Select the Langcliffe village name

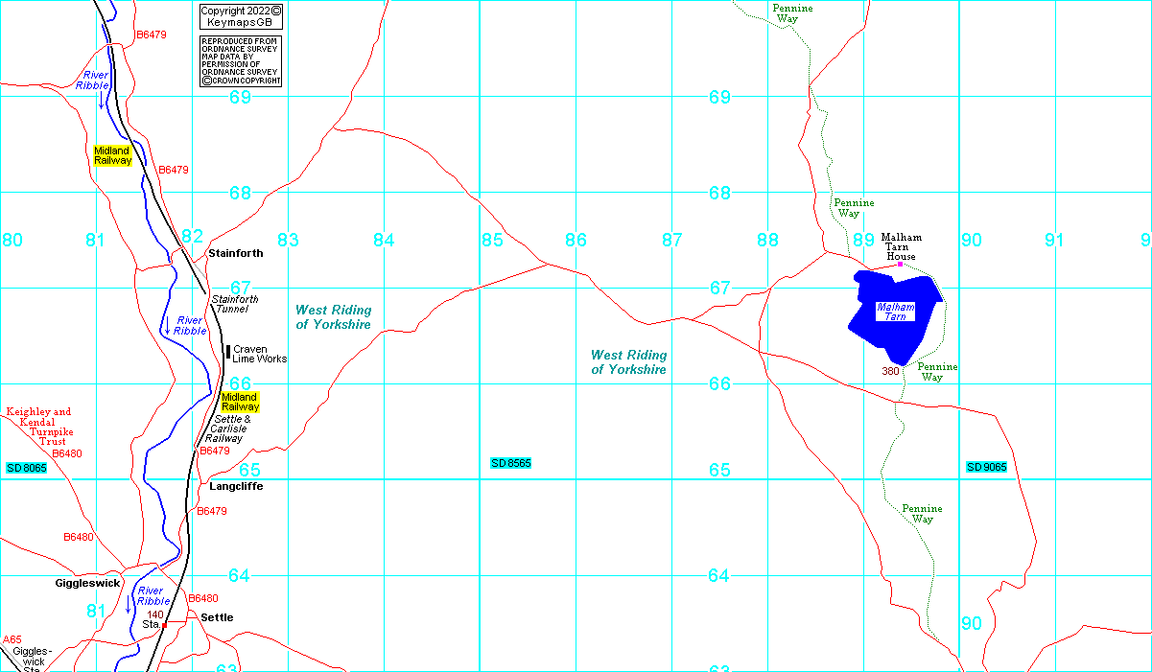236,486
